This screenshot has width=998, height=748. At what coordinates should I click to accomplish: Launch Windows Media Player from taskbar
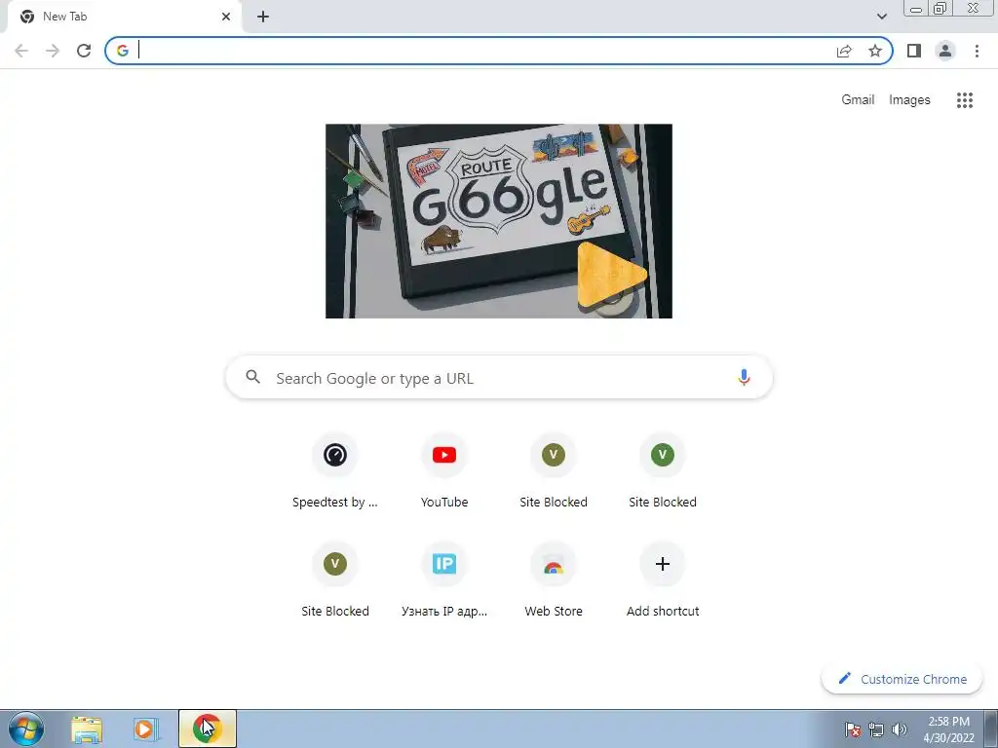pyautogui.click(x=145, y=729)
